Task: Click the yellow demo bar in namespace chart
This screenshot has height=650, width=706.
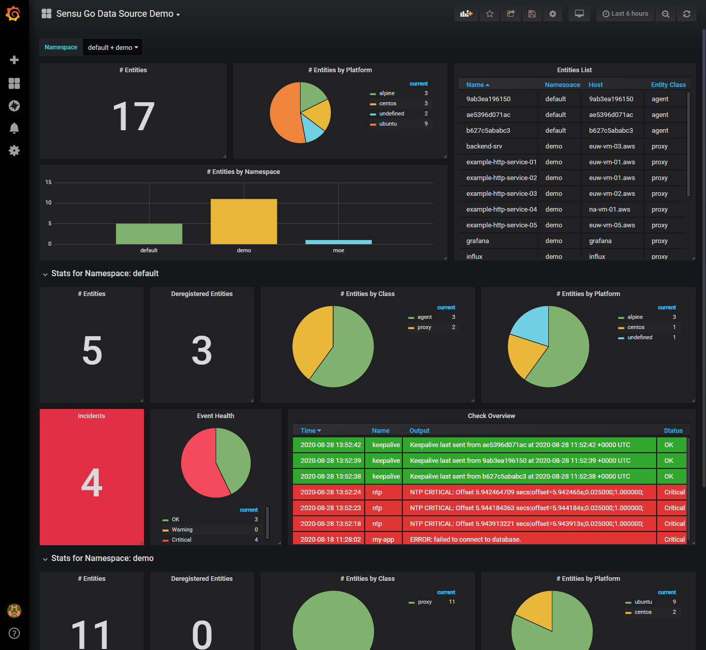Action: pyautogui.click(x=244, y=221)
